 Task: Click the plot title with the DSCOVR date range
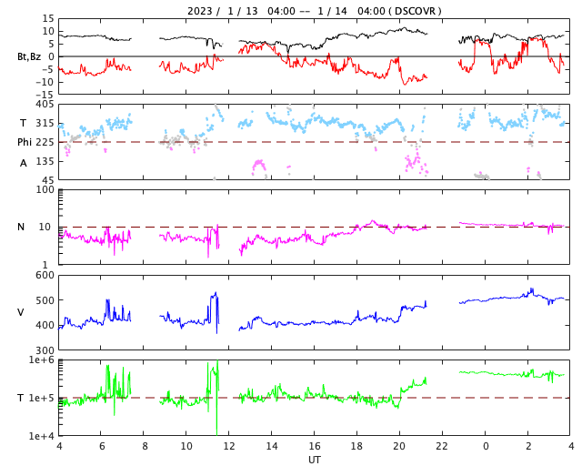(314, 11)
